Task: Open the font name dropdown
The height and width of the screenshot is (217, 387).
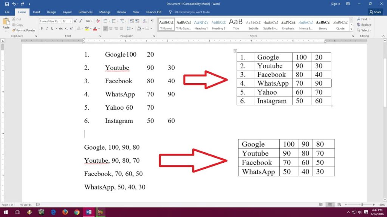Action: (x=60, y=21)
